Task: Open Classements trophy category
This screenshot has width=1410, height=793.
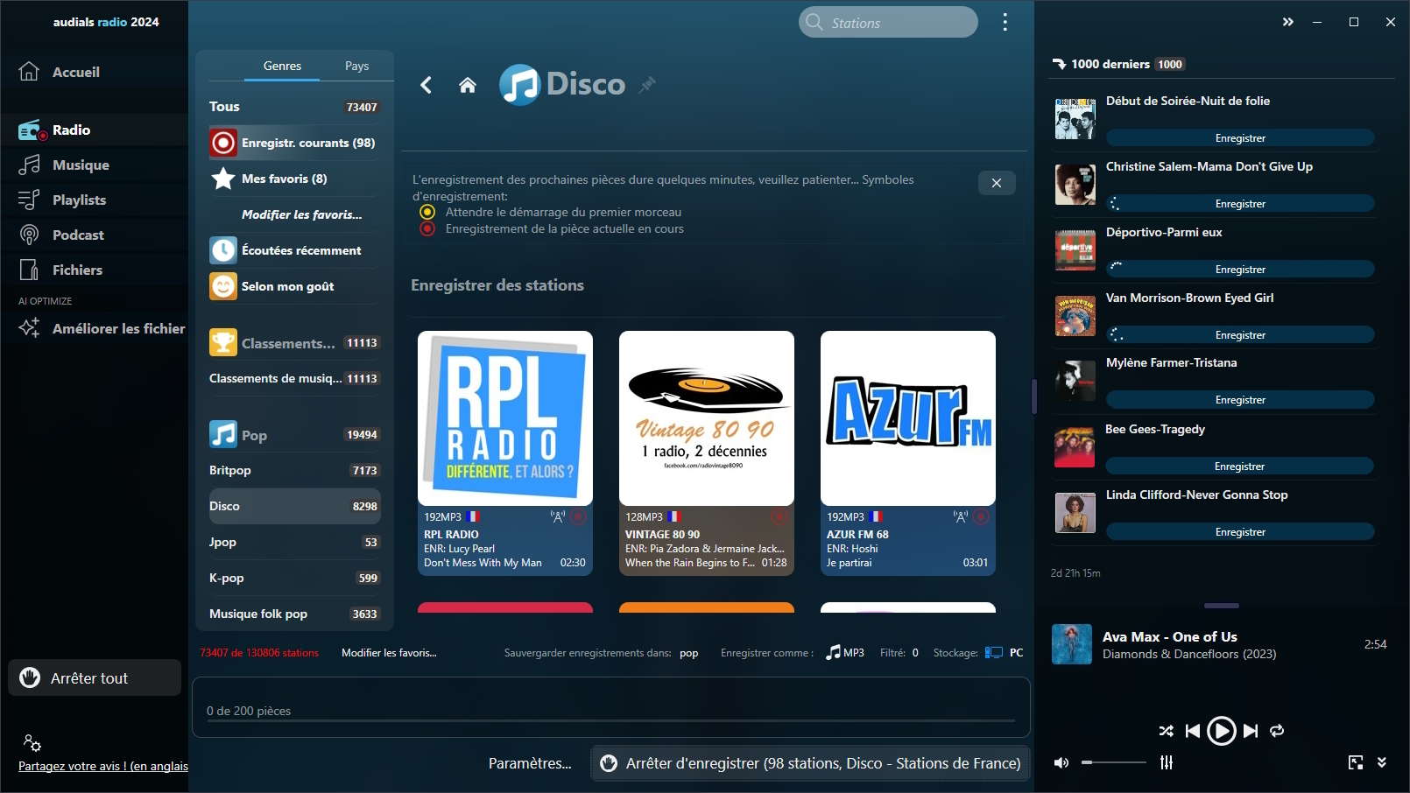Action: (x=294, y=343)
